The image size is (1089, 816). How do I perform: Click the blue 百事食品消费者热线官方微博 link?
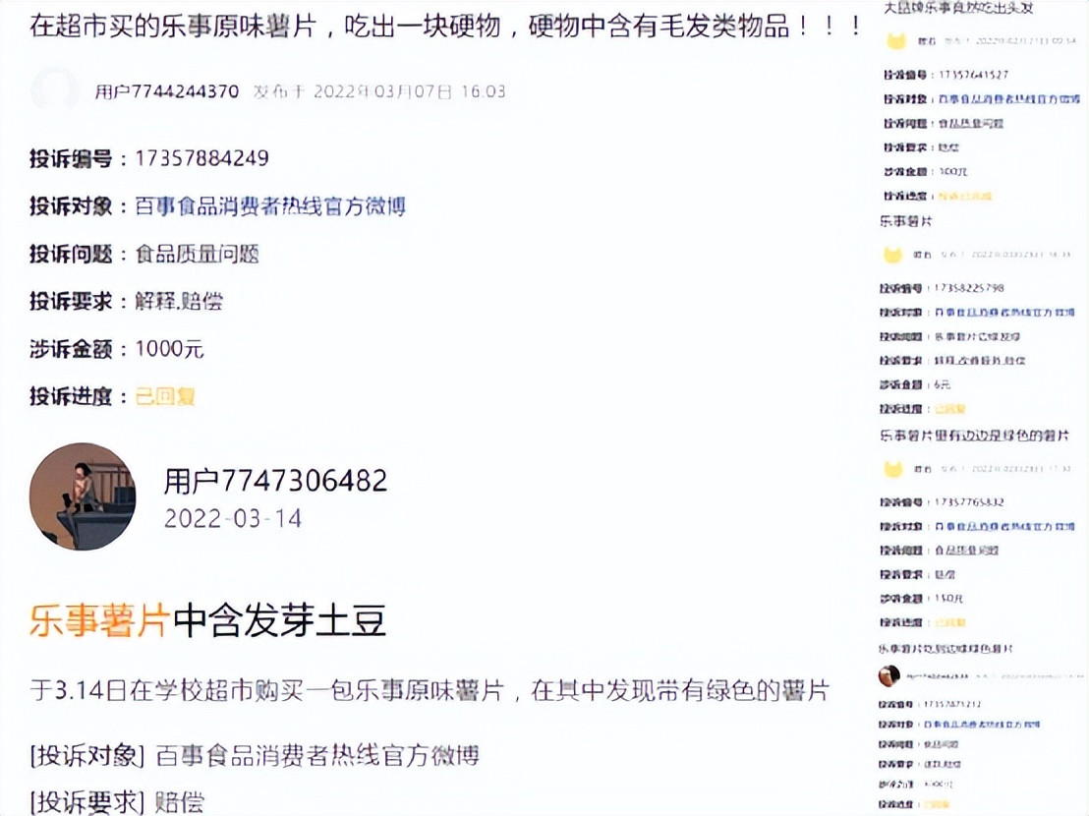coord(270,206)
